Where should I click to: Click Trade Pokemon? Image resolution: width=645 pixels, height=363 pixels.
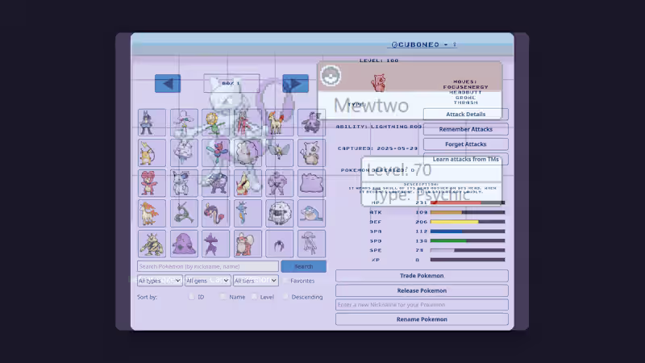(x=422, y=276)
